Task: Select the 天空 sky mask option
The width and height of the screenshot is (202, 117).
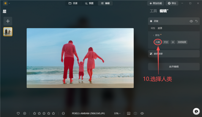Action: 166,42
